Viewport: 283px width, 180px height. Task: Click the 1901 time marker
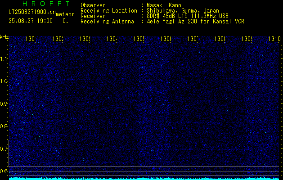click(x=31, y=39)
